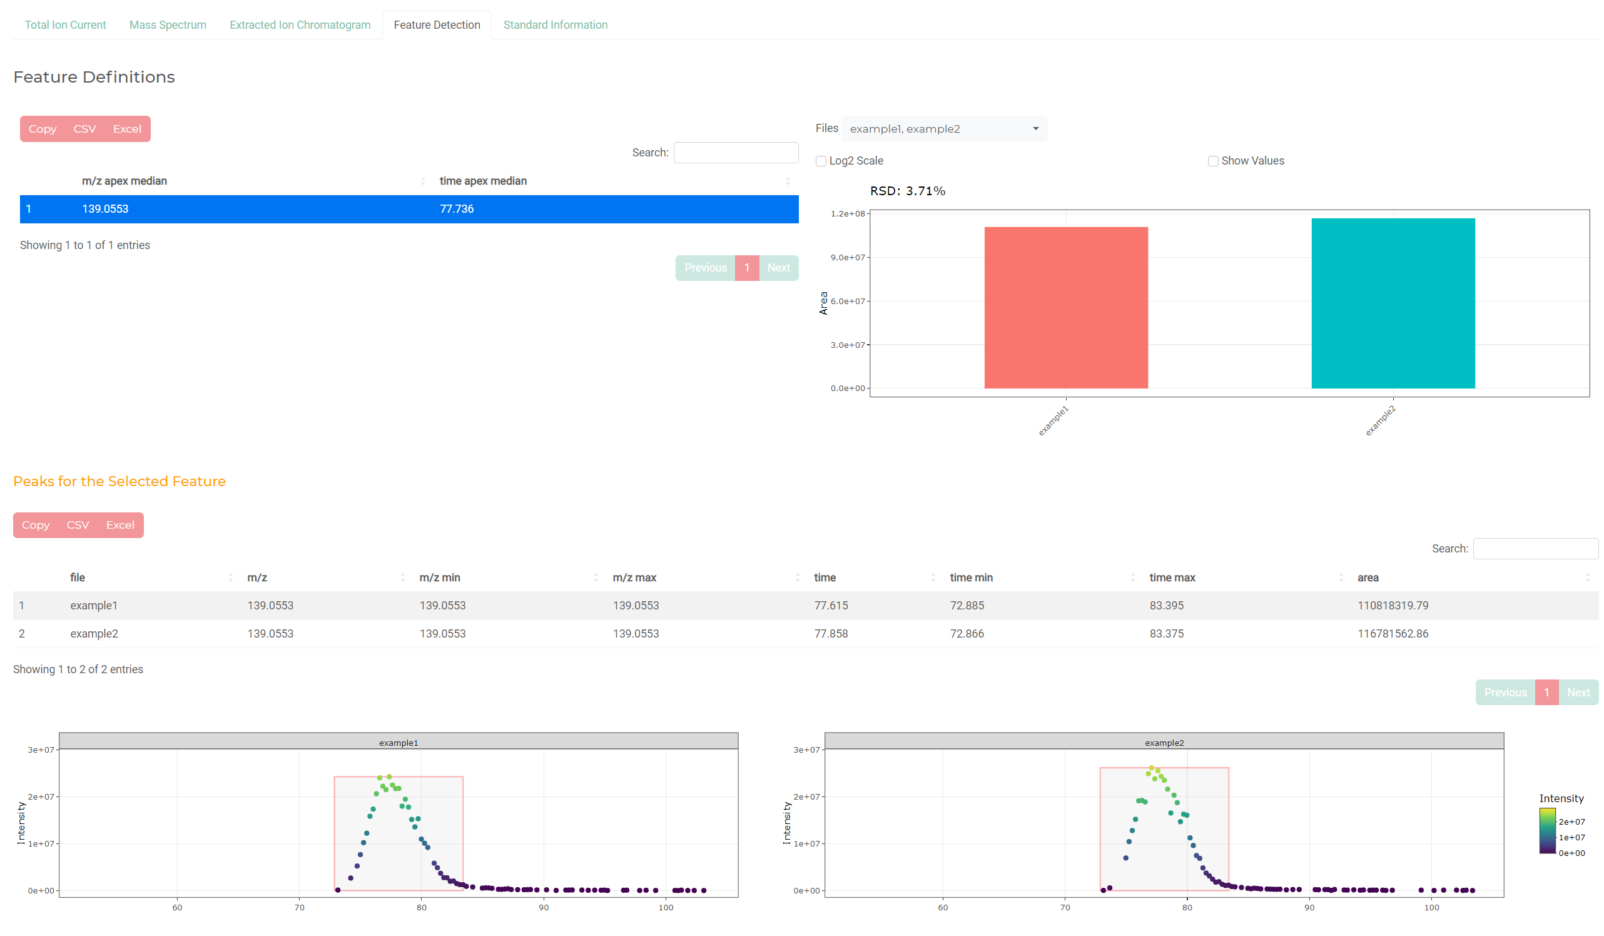
Task: Click Previous in Feature Definitions pagination
Action: tap(705, 267)
